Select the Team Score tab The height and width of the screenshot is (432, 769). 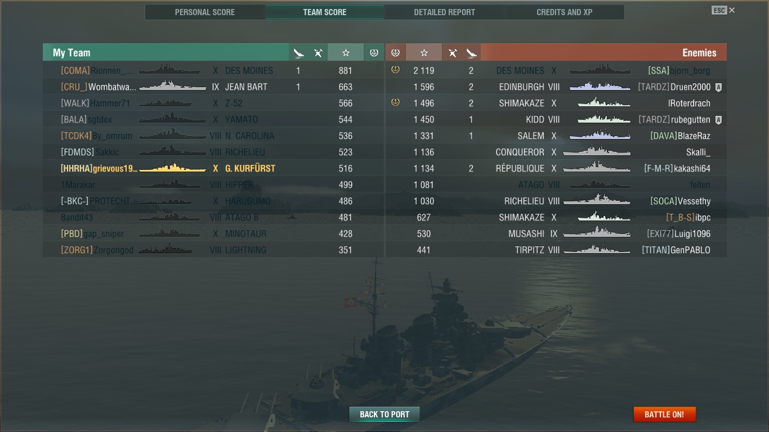(325, 12)
